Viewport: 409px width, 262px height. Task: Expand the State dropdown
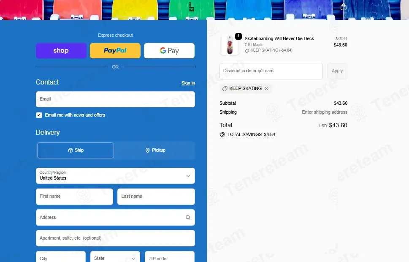pyautogui.click(x=115, y=258)
